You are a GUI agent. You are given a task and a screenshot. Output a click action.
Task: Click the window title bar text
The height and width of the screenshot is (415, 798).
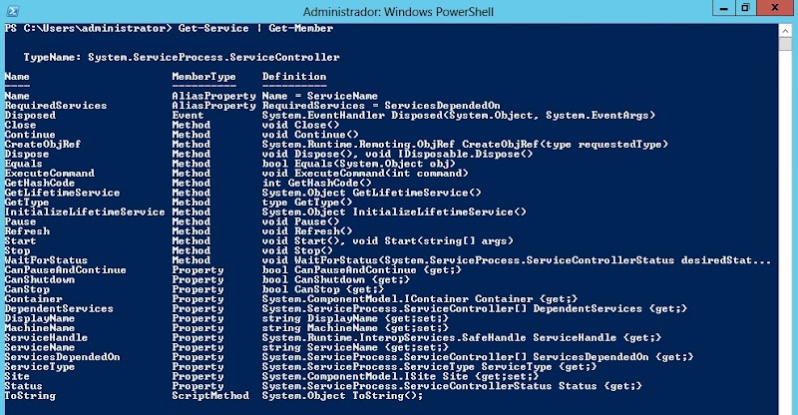point(398,11)
